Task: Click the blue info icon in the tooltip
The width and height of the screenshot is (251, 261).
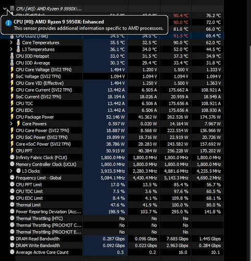Action: tap(8, 23)
